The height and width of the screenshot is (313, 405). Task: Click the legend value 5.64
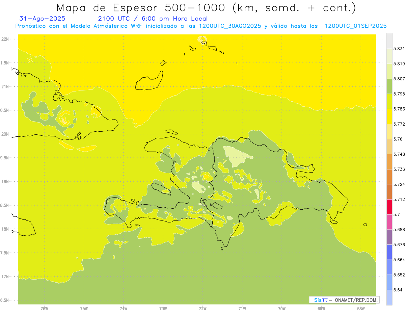click(x=398, y=290)
